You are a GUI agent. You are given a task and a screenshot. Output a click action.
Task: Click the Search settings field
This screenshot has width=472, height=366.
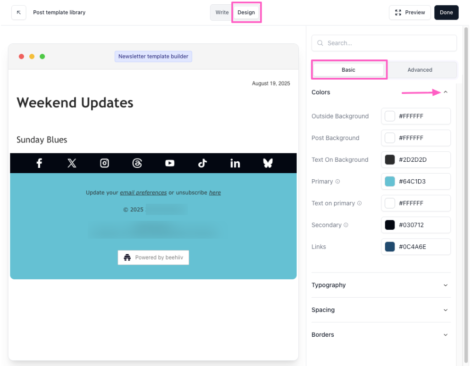pos(384,43)
